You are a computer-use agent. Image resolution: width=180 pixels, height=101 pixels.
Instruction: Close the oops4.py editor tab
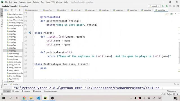pyautogui.click(x=96, y=10)
